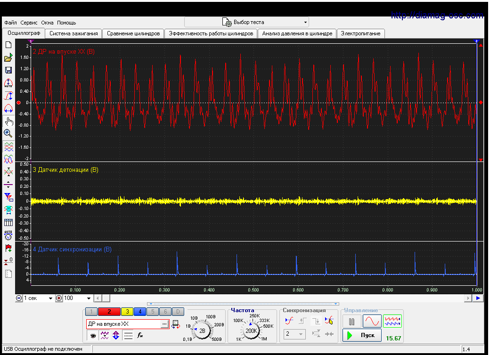490x355 pixels.
Task: Open an oscillogram file with folder icon
Action: click(8, 57)
